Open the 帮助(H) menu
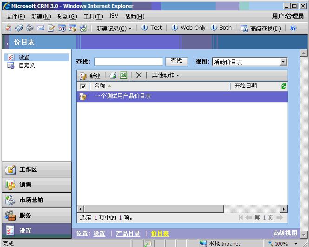The height and width of the screenshot is (247, 309). tap(134, 17)
